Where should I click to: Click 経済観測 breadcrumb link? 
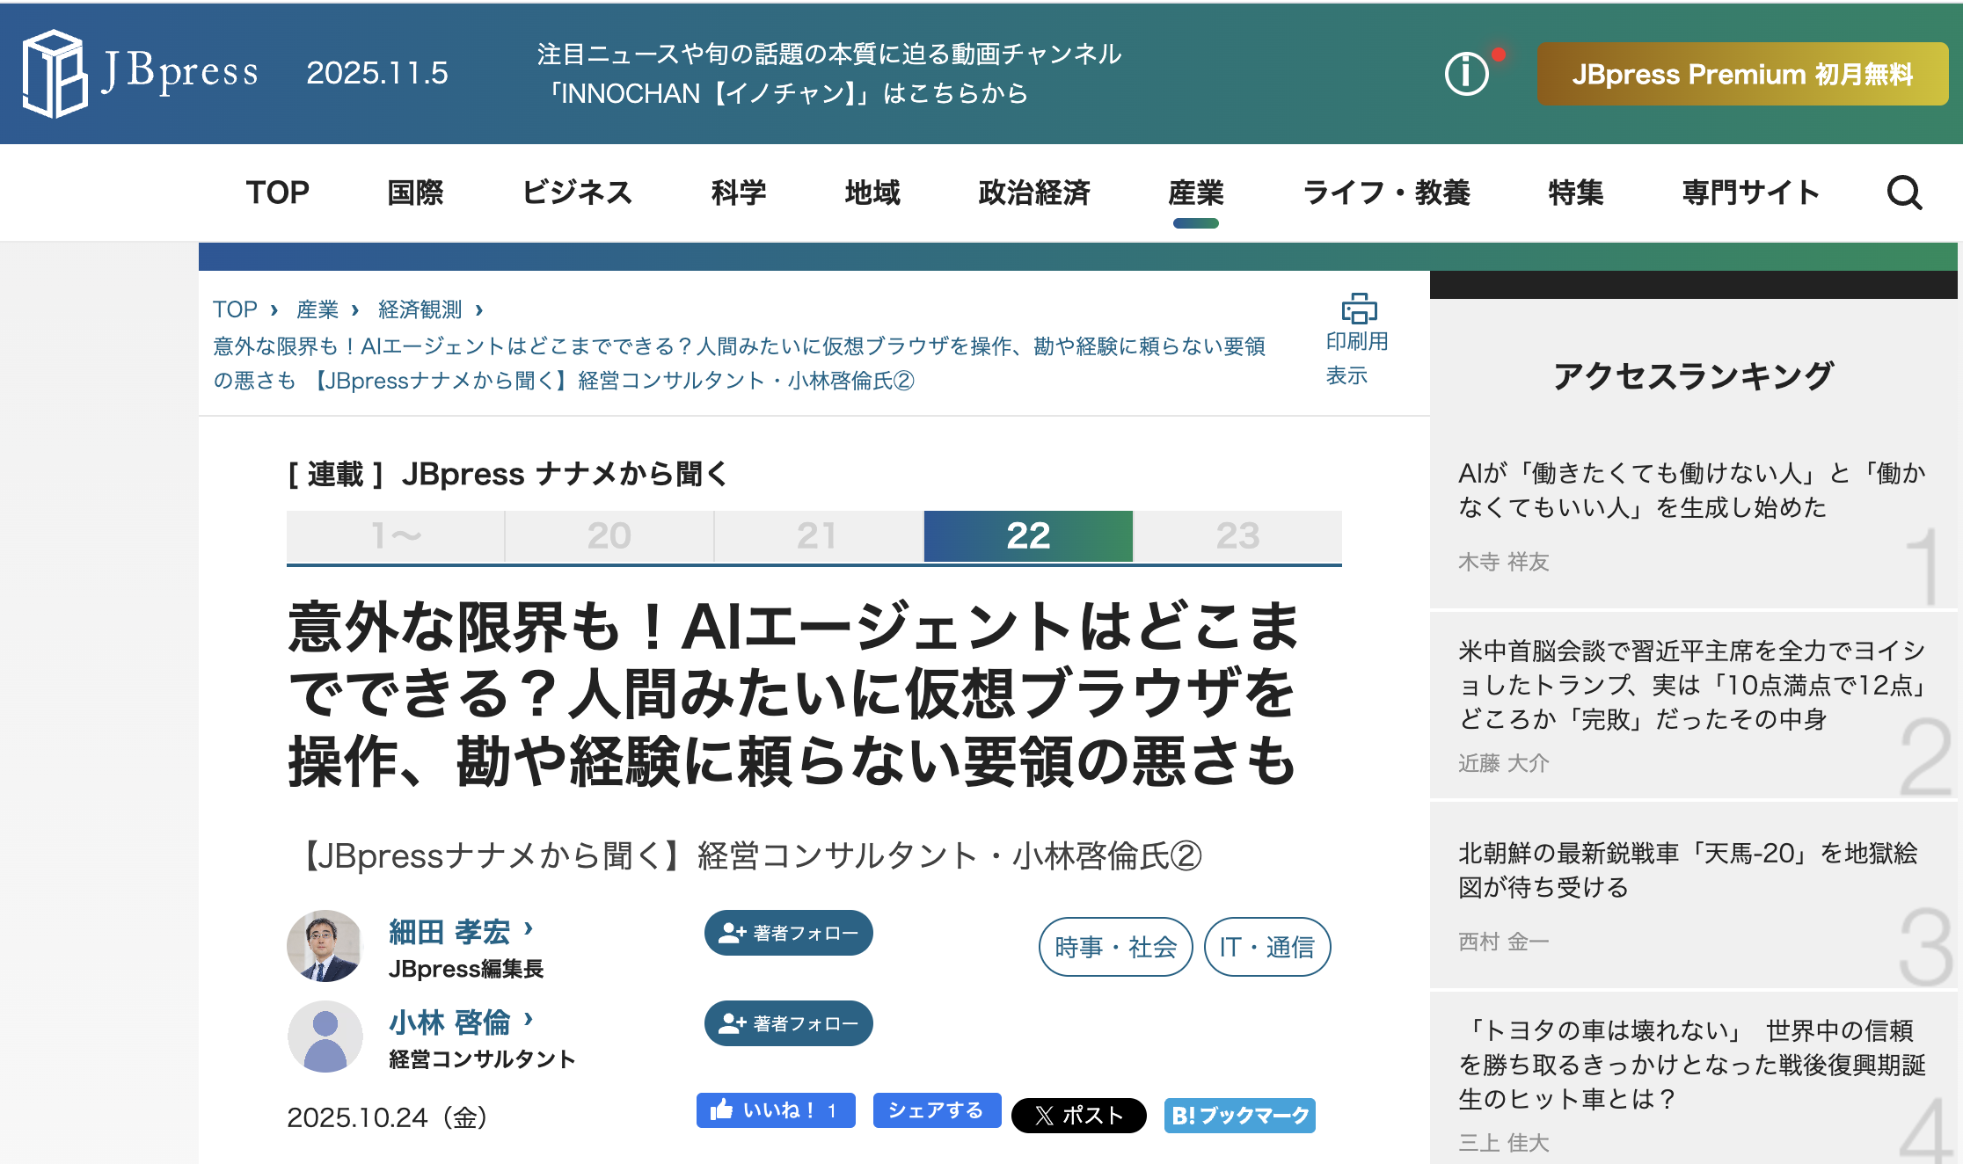(x=420, y=309)
